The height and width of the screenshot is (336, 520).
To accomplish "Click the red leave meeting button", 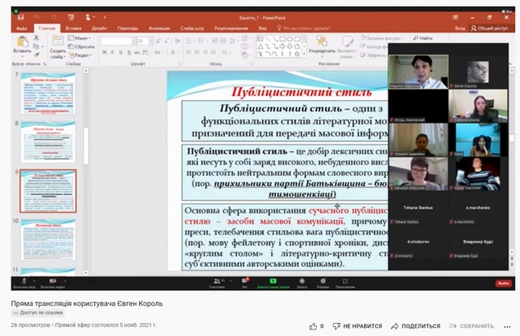I will tap(502, 282).
